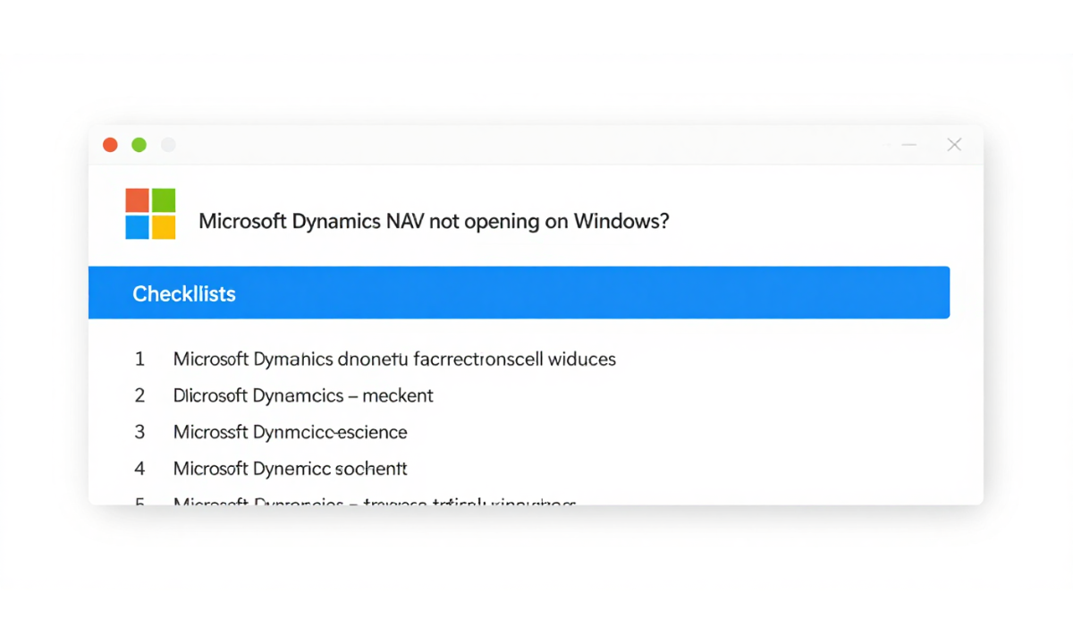Click the title 'Microsoft Dynamics NAV not opening on Windows?'
This screenshot has width=1073, height=644.
point(434,221)
